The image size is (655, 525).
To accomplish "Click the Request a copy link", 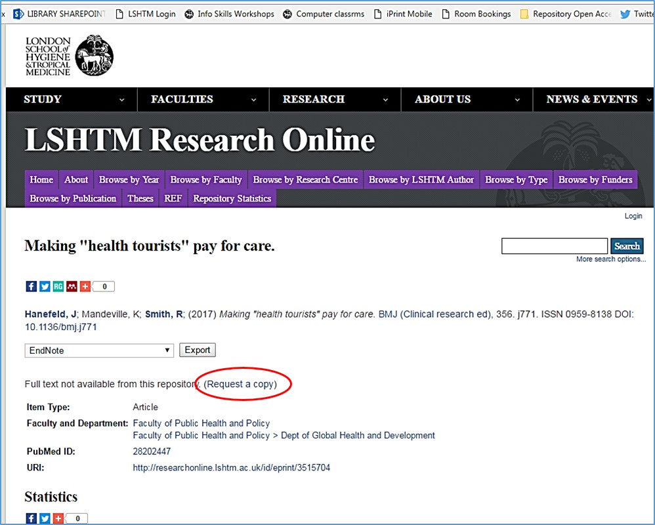I will tap(240, 384).
